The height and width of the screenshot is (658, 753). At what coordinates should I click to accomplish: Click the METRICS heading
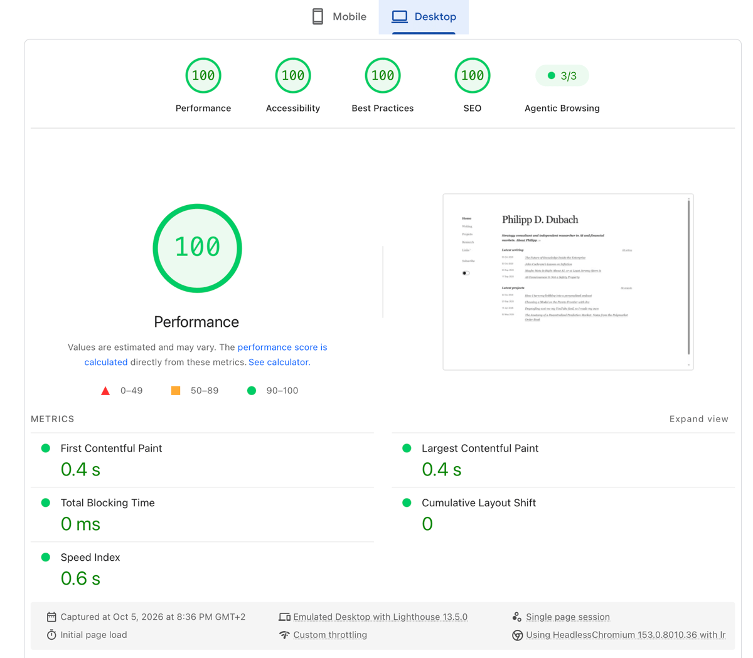[x=53, y=419]
